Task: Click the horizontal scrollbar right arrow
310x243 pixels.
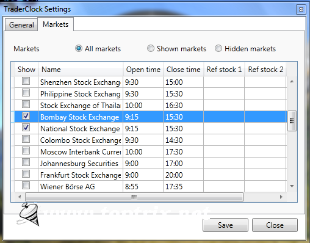Action: (281, 197)
